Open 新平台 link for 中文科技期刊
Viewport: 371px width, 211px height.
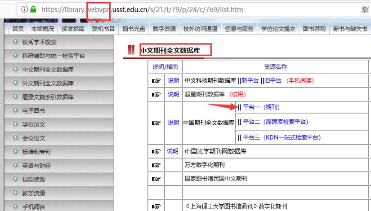click(x=250, y=81)
